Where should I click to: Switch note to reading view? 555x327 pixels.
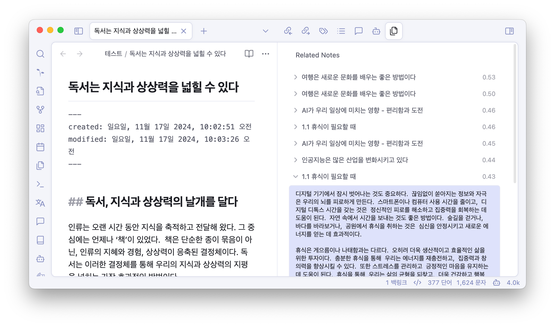[249, 54]
